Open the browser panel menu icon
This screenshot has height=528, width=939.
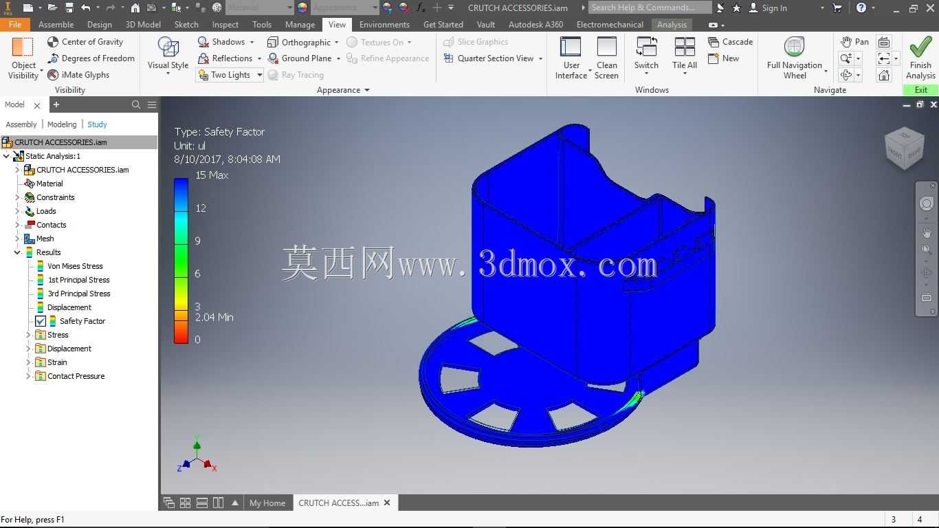click(x=152, y=104)
